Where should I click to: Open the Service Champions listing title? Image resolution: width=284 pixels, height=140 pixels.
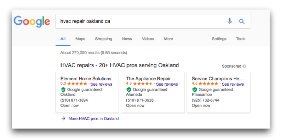pyautogui.click(x=218, y=79)
